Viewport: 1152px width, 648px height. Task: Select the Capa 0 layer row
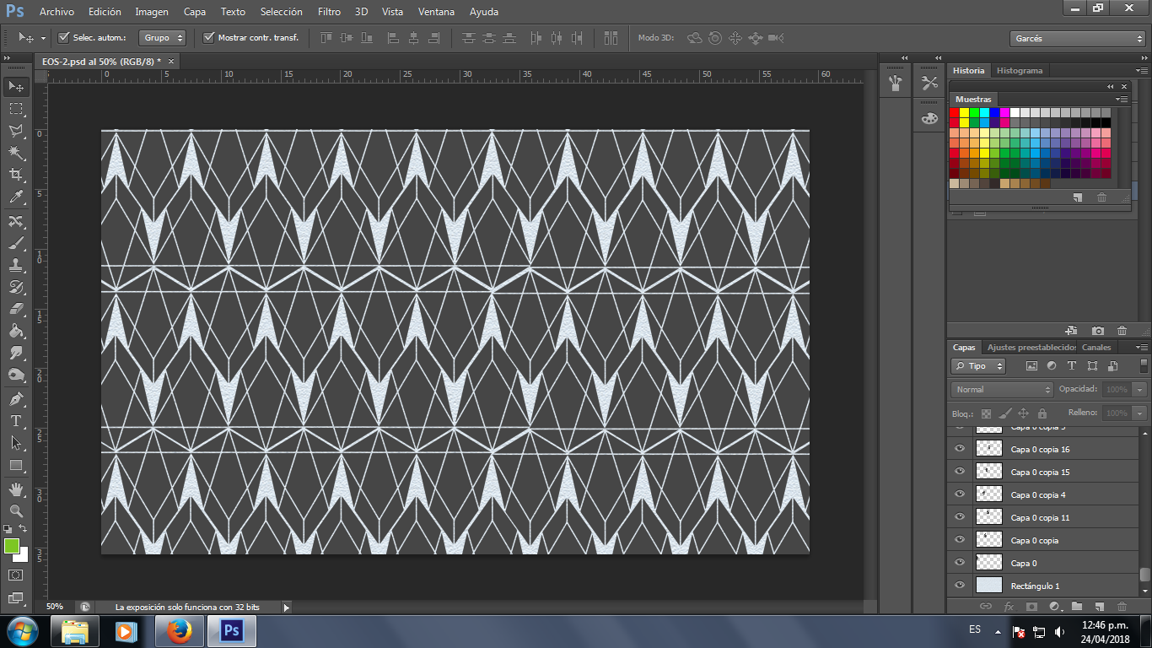click(x=1044, y=563)
